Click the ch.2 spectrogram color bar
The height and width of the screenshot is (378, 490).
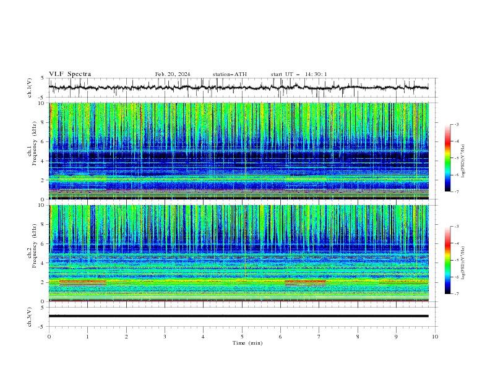tap(447, 260)
